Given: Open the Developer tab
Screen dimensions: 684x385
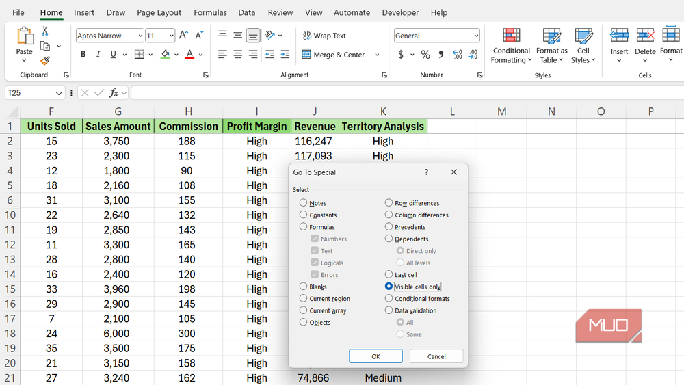Looking at the screenshot, I should tap(400, 12).
